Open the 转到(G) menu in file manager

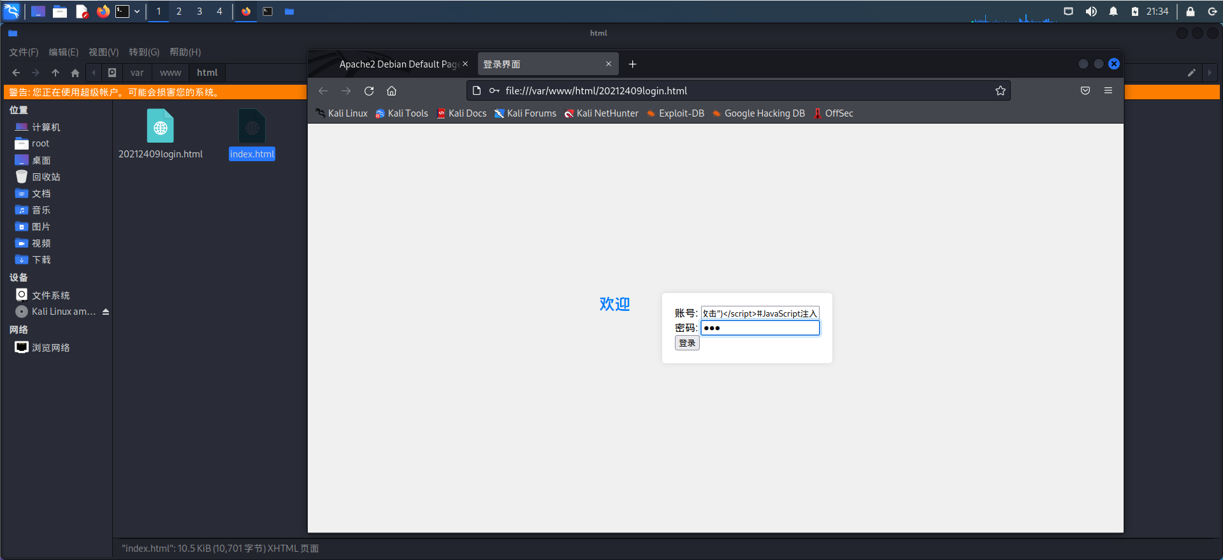click(144, 52)
